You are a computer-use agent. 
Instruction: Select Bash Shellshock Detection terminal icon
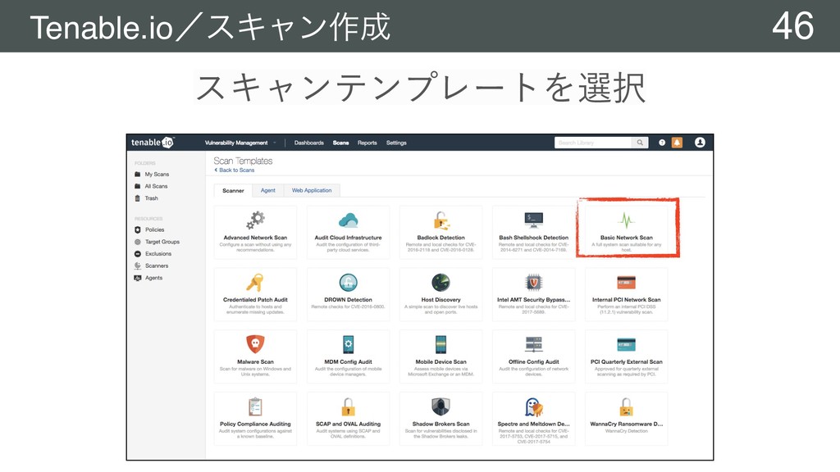coord(533,220)
